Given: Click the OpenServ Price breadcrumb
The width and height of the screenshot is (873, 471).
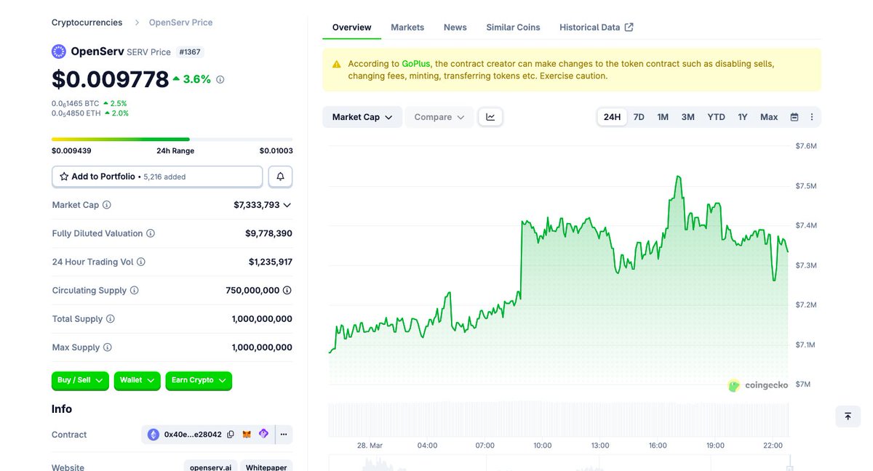Looking at the screenshot, I should click(x=181, y=23).
